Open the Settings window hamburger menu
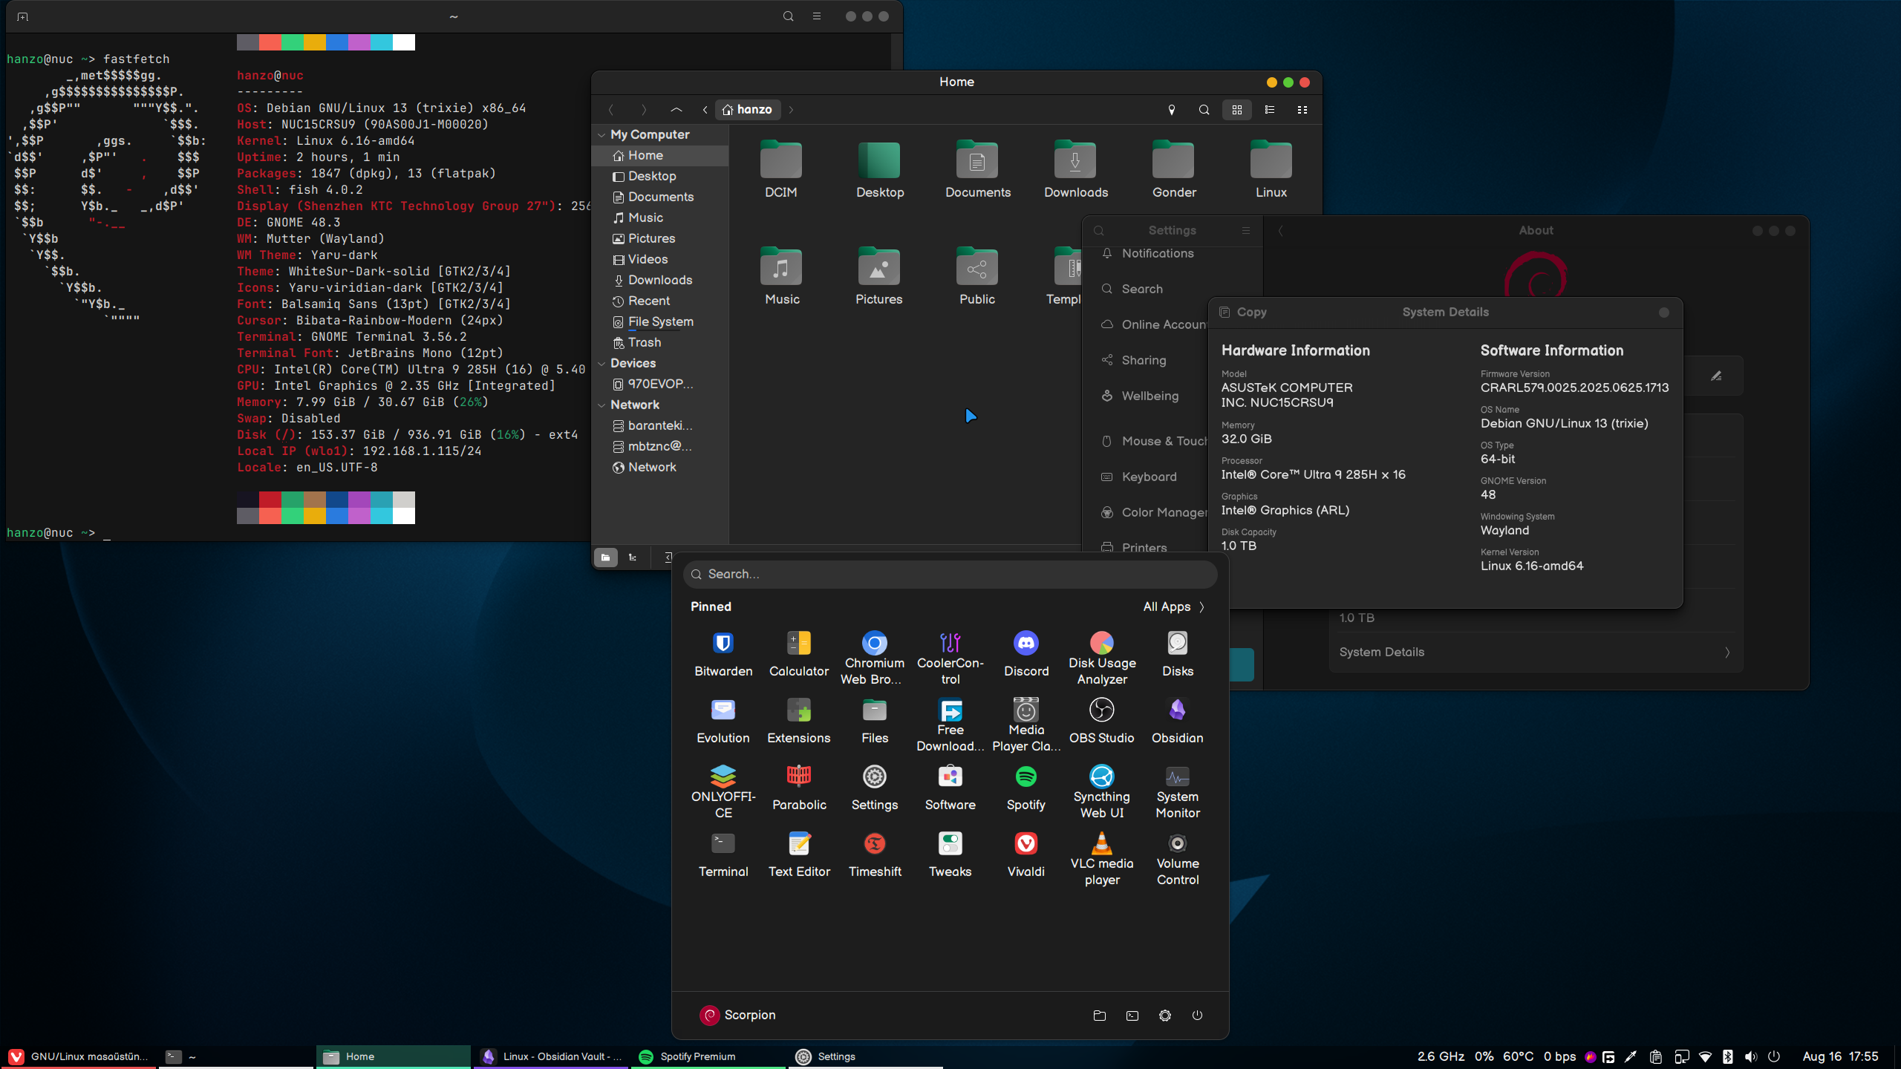The width and height of the screenshot is (1901, 1069). 1246,231
